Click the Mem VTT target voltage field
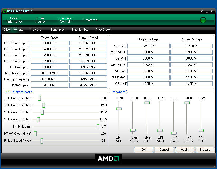This screenshot has width=217, height=169. pyautogui.click(x=148, y=59)
